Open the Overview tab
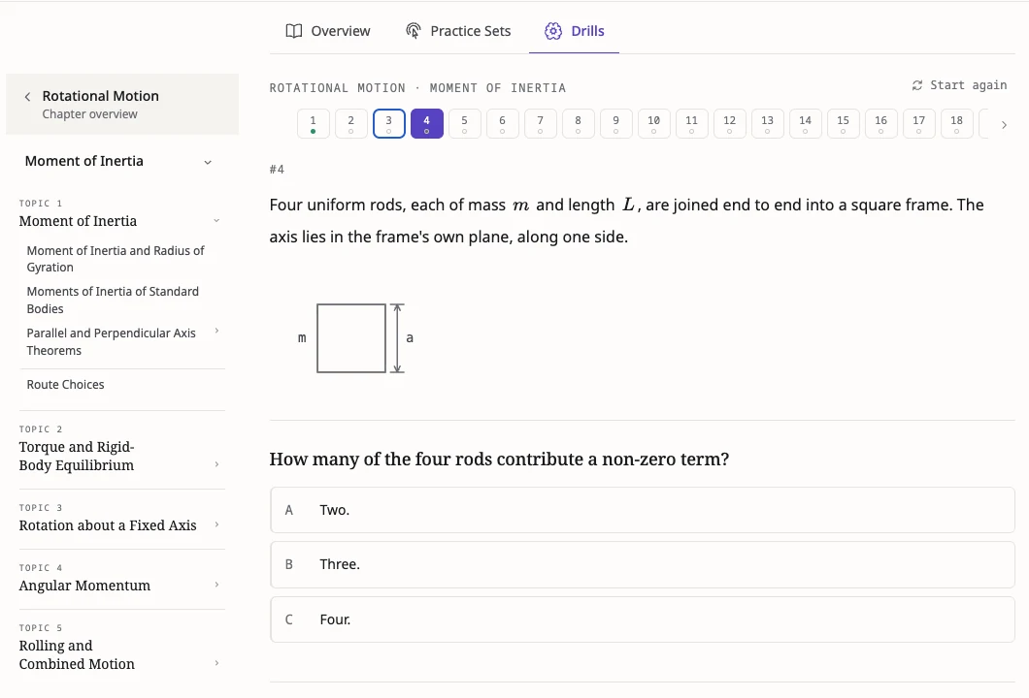This screenshot has height=698, width=1029. pyautogui.click(x=328, y=31)
